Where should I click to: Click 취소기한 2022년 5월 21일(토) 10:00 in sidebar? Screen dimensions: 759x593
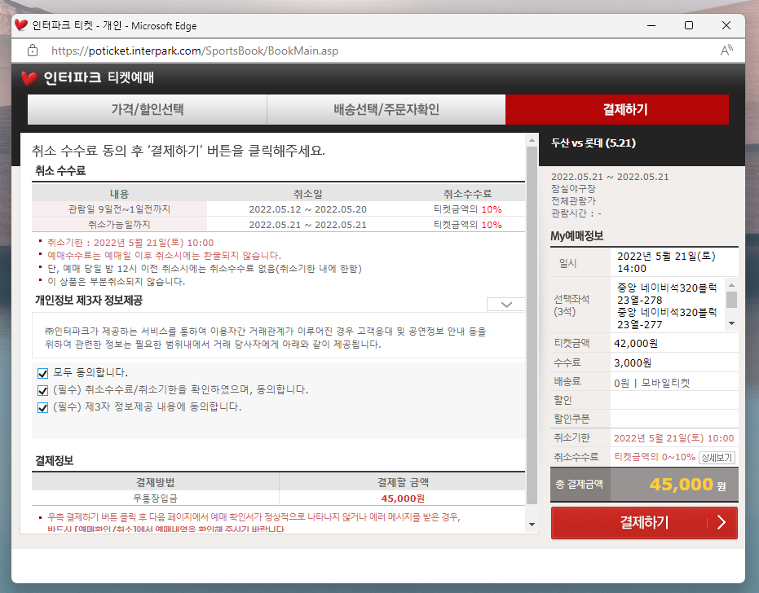pyautogui.click(x=673, y=438)
